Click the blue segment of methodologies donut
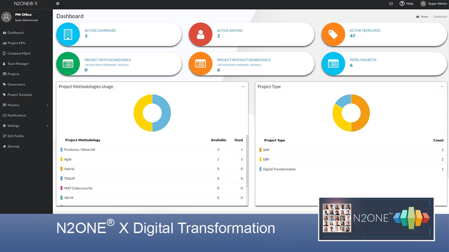 [x=166, y=113]
